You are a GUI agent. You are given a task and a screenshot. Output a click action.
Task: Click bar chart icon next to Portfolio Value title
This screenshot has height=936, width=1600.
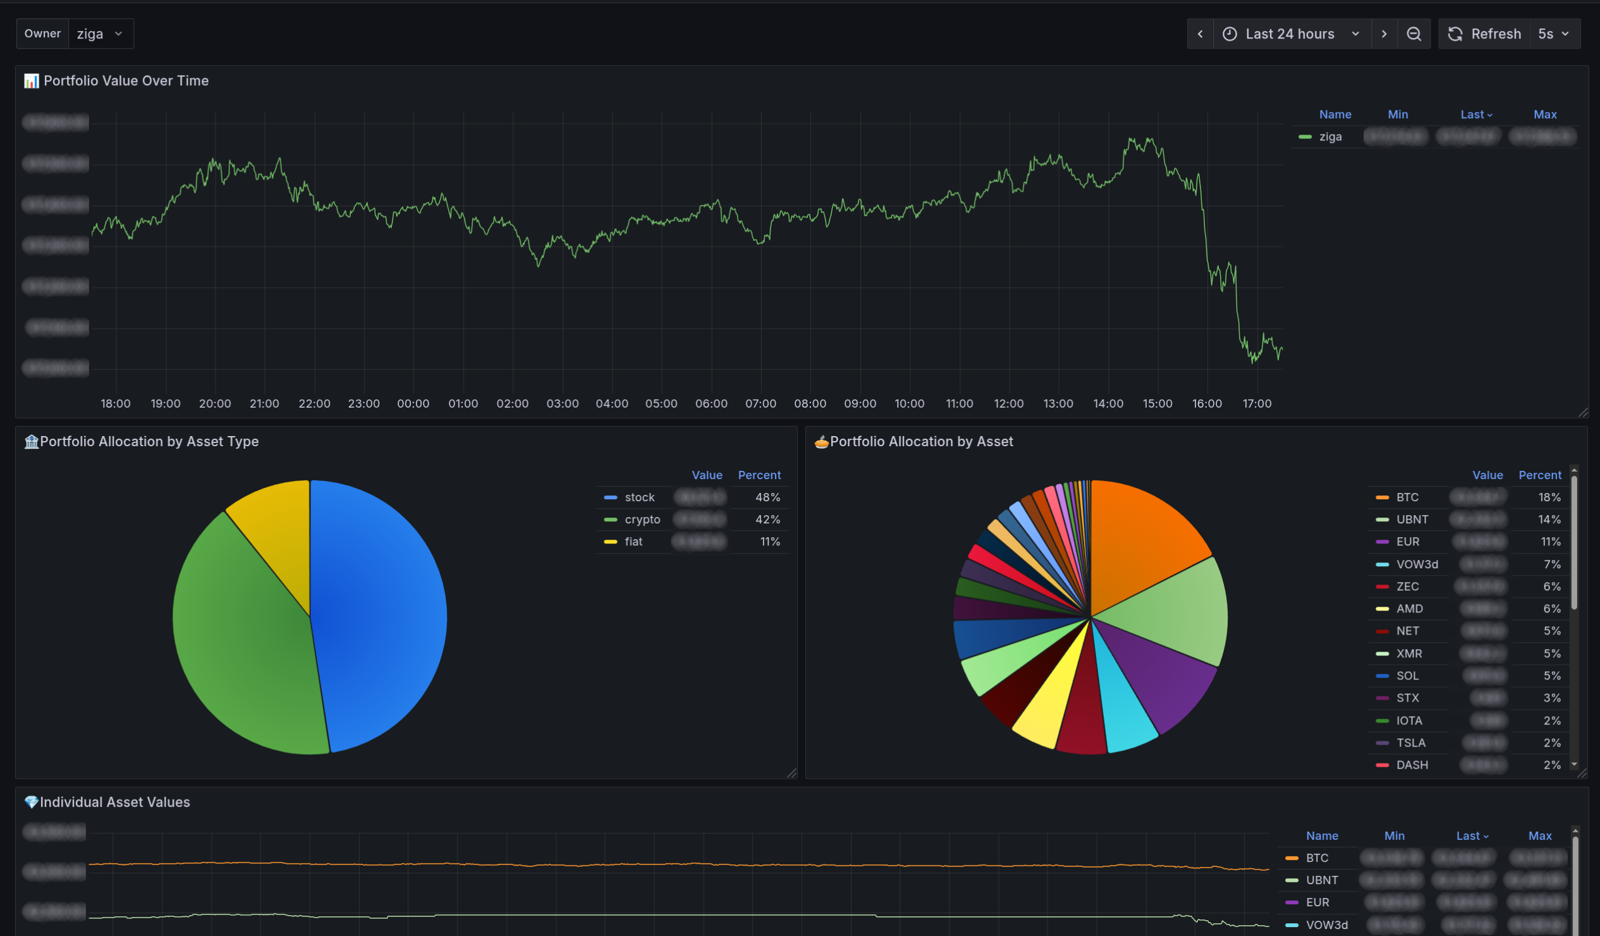coord(31,82)
